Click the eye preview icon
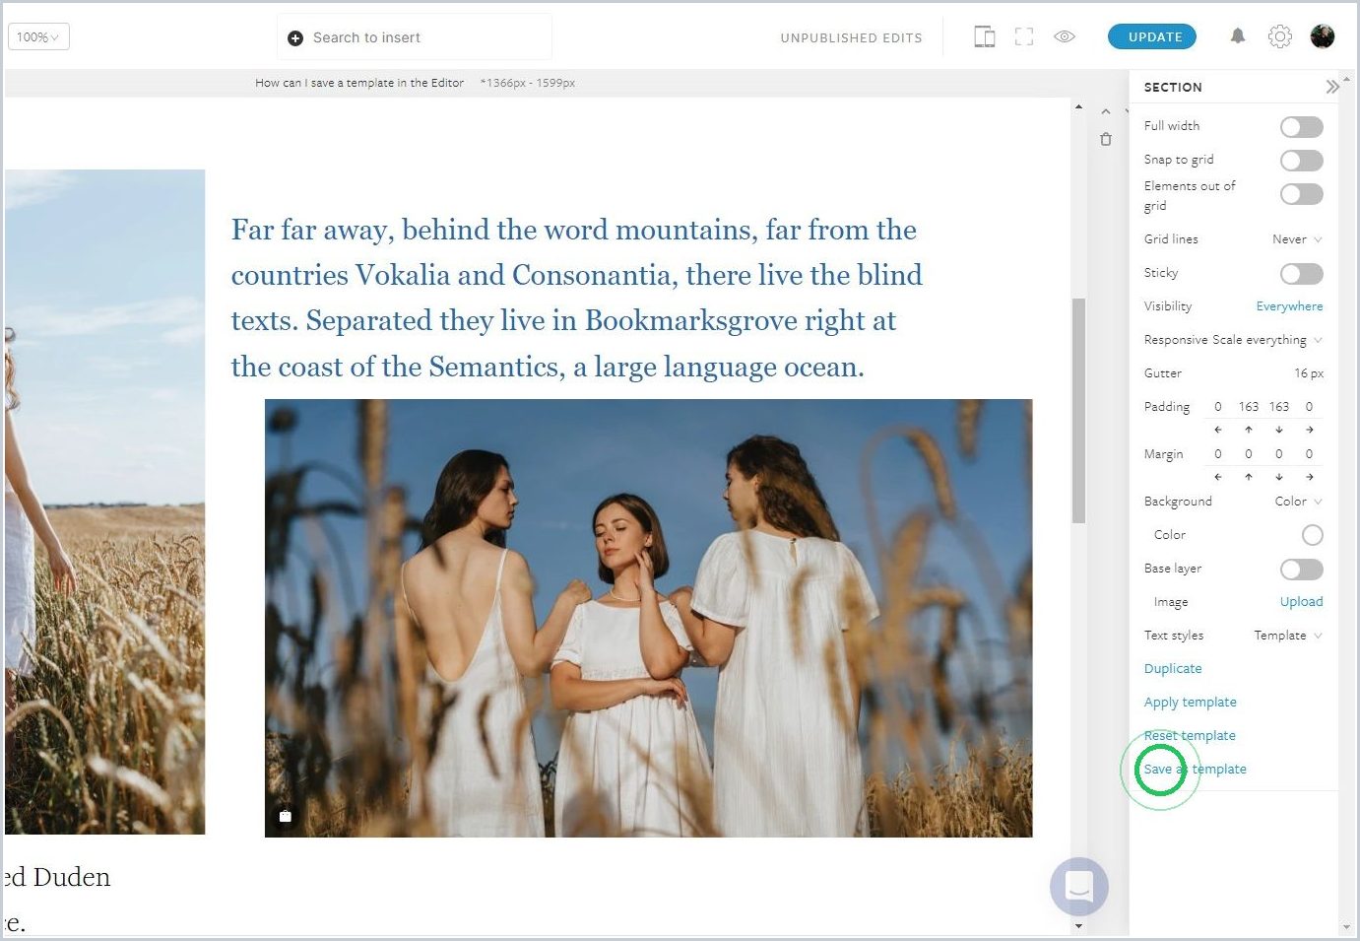This screenshot has height=941, width=1360. tap(1065, 36)
